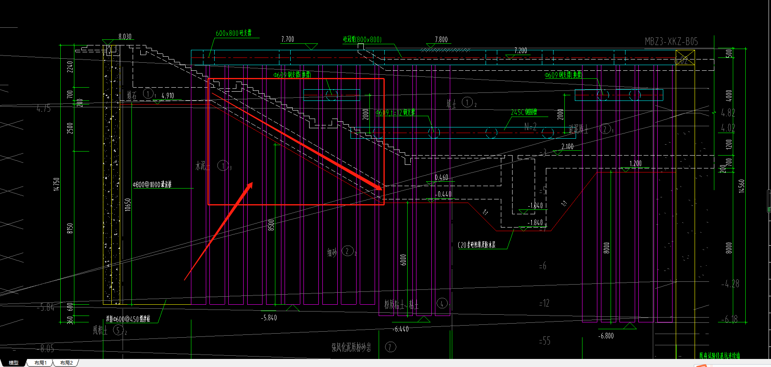Switch to the 模型 tab
The image size is (771, 367).
[x=13, y=363]
